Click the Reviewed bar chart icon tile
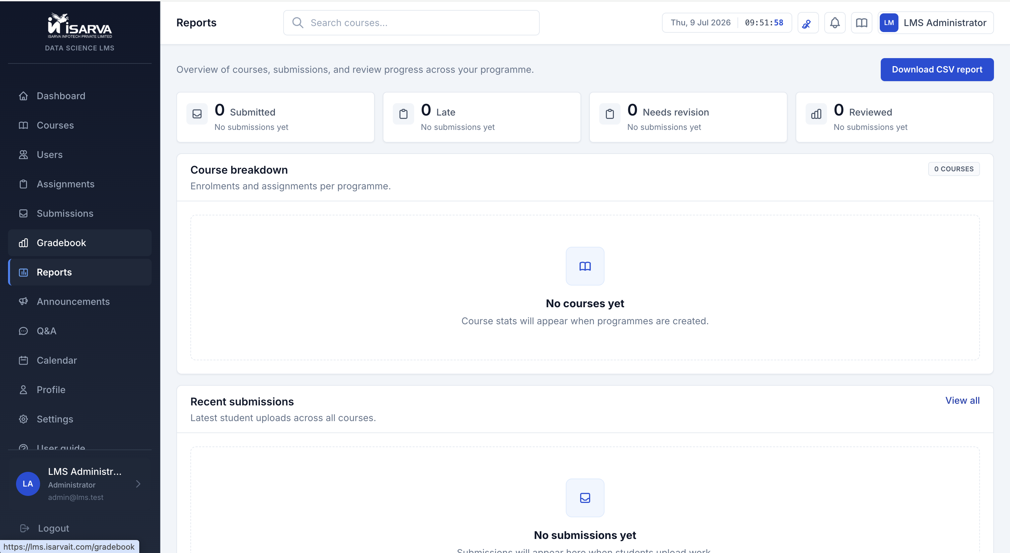Screen dimensions: 1010x553 pyautogui.click(x=816, y=114)
